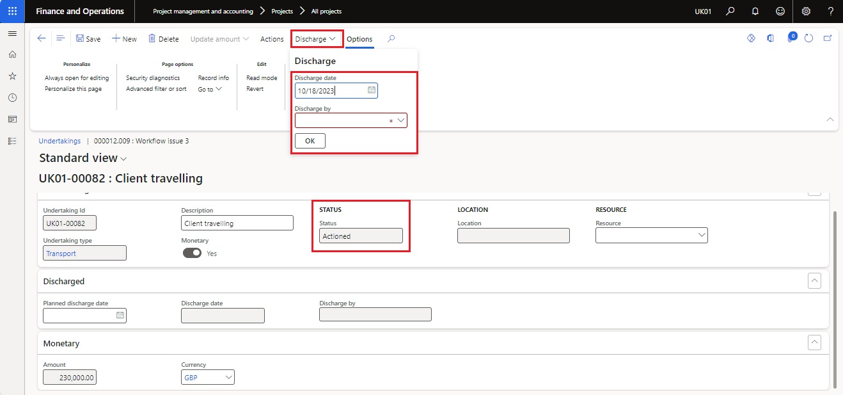Viewport: 843px width, 395px height.
Task: Expand the navigation pane hamburger icon
Action: pyautogui.click(x=12, y=34)
